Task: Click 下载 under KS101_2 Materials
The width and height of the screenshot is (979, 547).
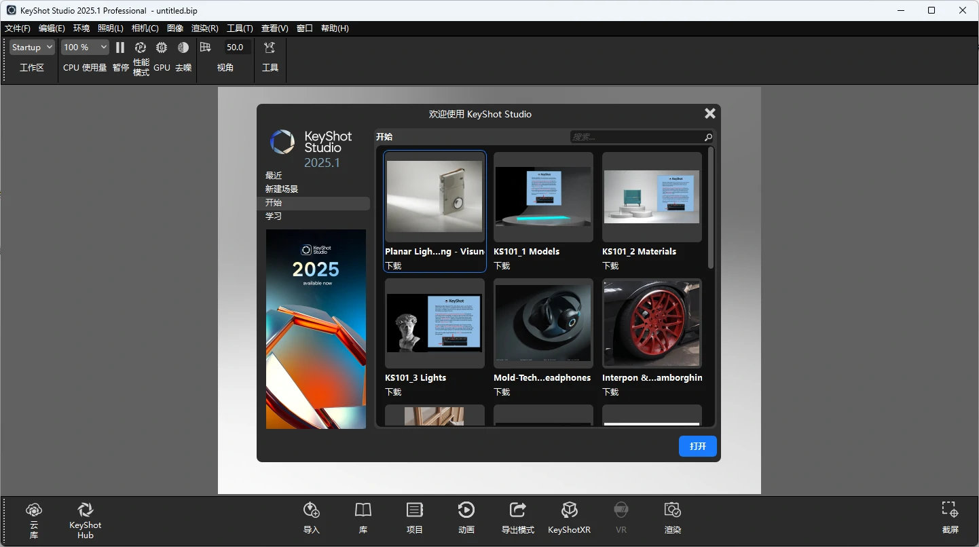Action: click(610, 266)
